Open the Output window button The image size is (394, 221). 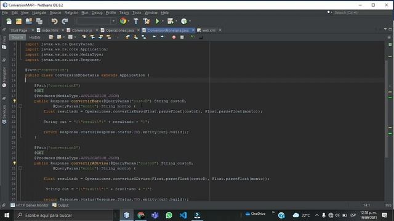click(60, 205)
